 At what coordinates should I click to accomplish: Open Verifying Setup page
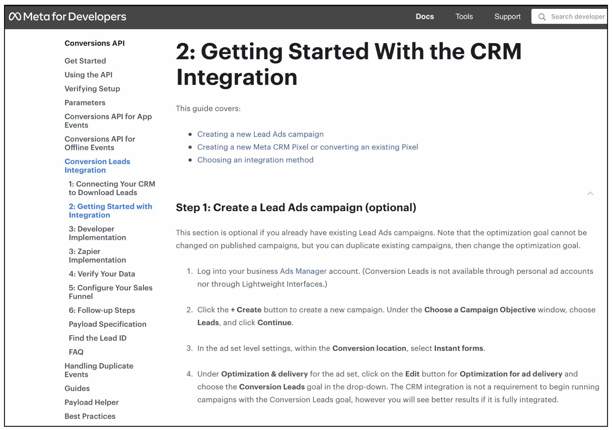click(x=92, y=89)
